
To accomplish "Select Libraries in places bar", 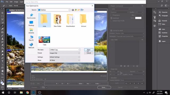I will (x=31, y=31).
